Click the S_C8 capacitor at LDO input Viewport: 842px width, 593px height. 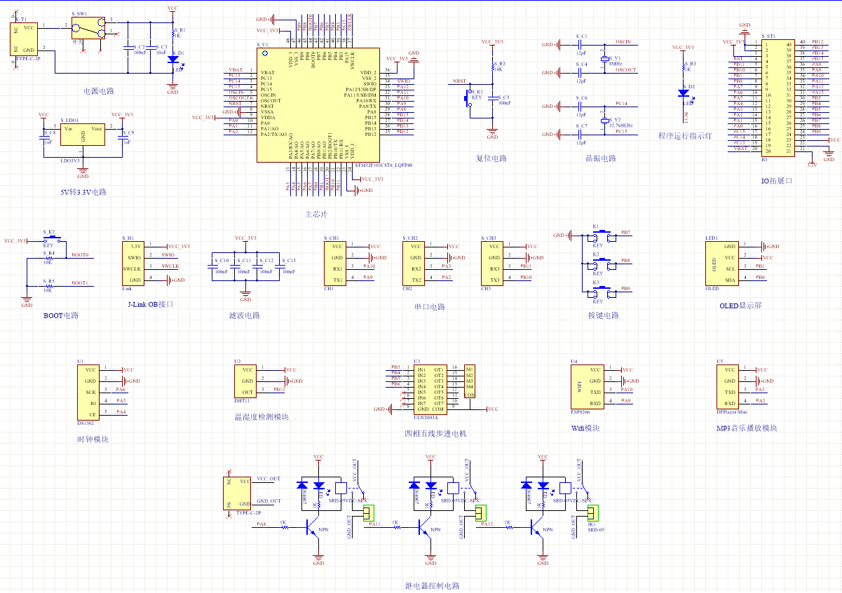[x=43, y=137]
